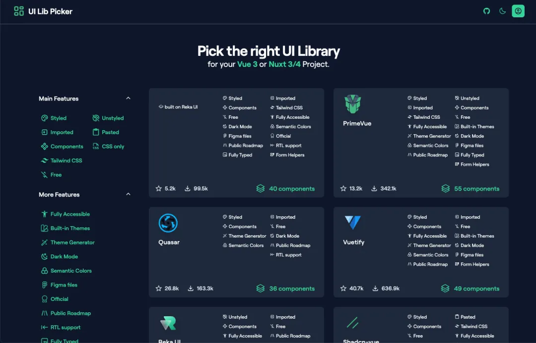The width and height of the screenshot is (536, 343).
Task: Click the 26.8k star count on Quasar
Action: point(172,289)
